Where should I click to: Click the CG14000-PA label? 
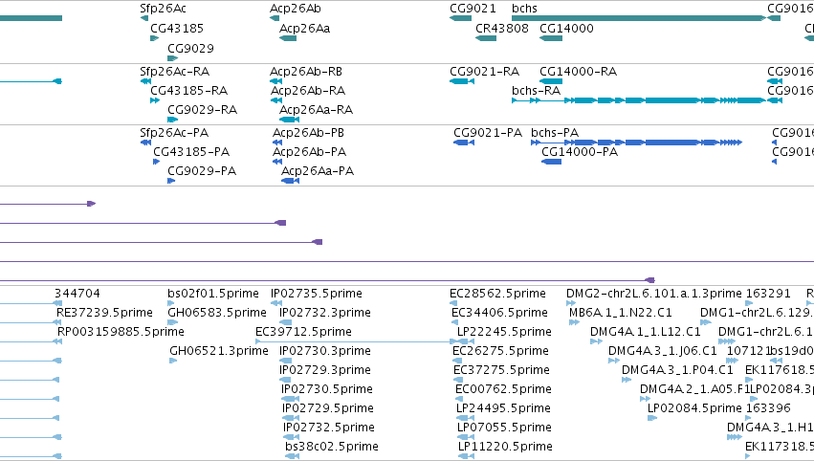point(580,151)
